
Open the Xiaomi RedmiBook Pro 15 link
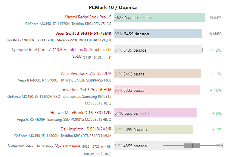[88, 17]
